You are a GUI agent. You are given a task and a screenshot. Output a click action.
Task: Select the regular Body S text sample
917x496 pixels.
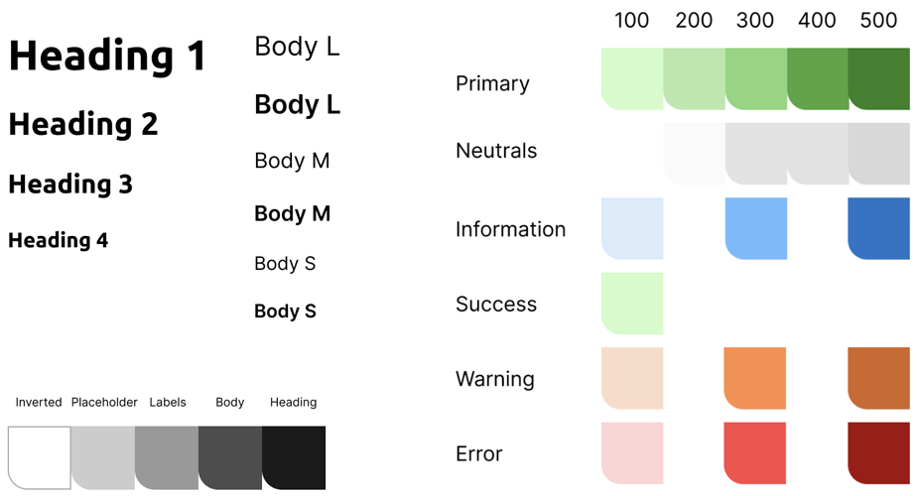click(x=285, y=263)
